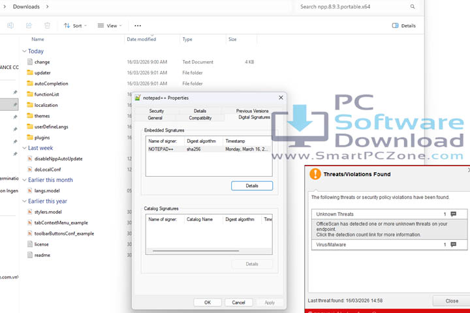The image size is (470, 313).
Task: Click the Catalog Signatures horizontal scrollbar
Action: click(196, 250)
